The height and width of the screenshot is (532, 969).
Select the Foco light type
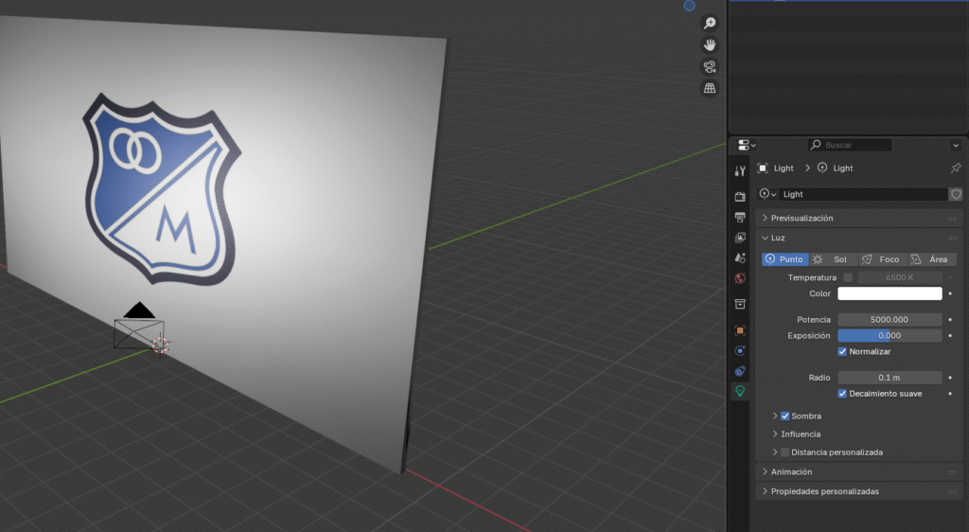[882, 259]
